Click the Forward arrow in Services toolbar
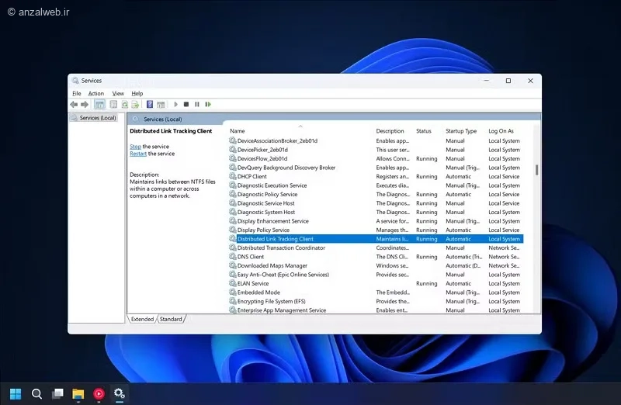 click(85, 105)
